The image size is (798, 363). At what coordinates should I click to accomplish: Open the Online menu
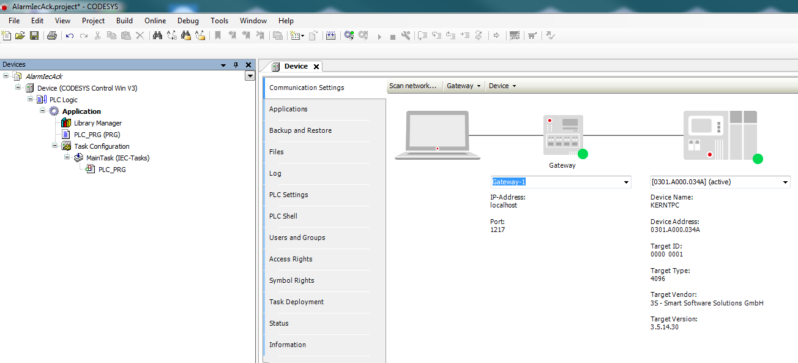155,20
